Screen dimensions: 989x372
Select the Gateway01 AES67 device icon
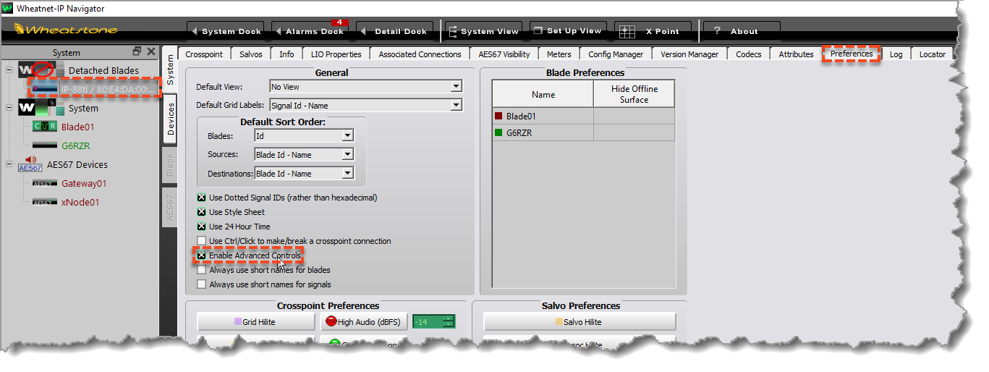coord(45,184)
